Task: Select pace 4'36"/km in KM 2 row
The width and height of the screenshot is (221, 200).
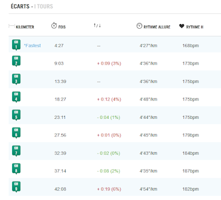Action: 148,64
